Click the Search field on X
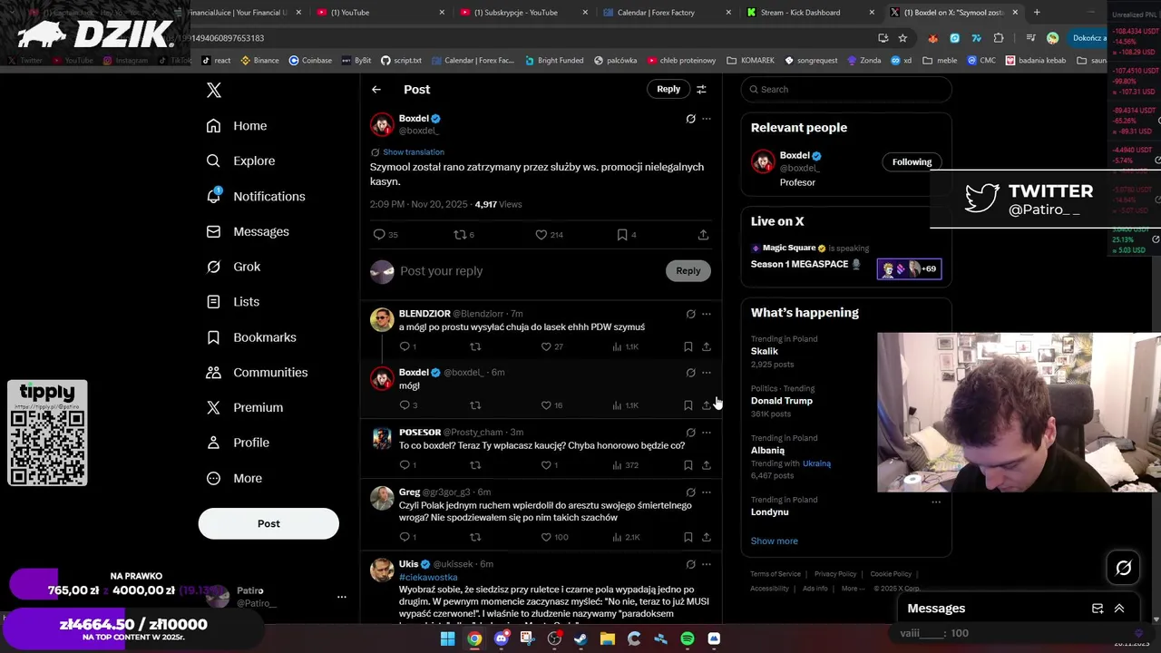 coord(846,89)
